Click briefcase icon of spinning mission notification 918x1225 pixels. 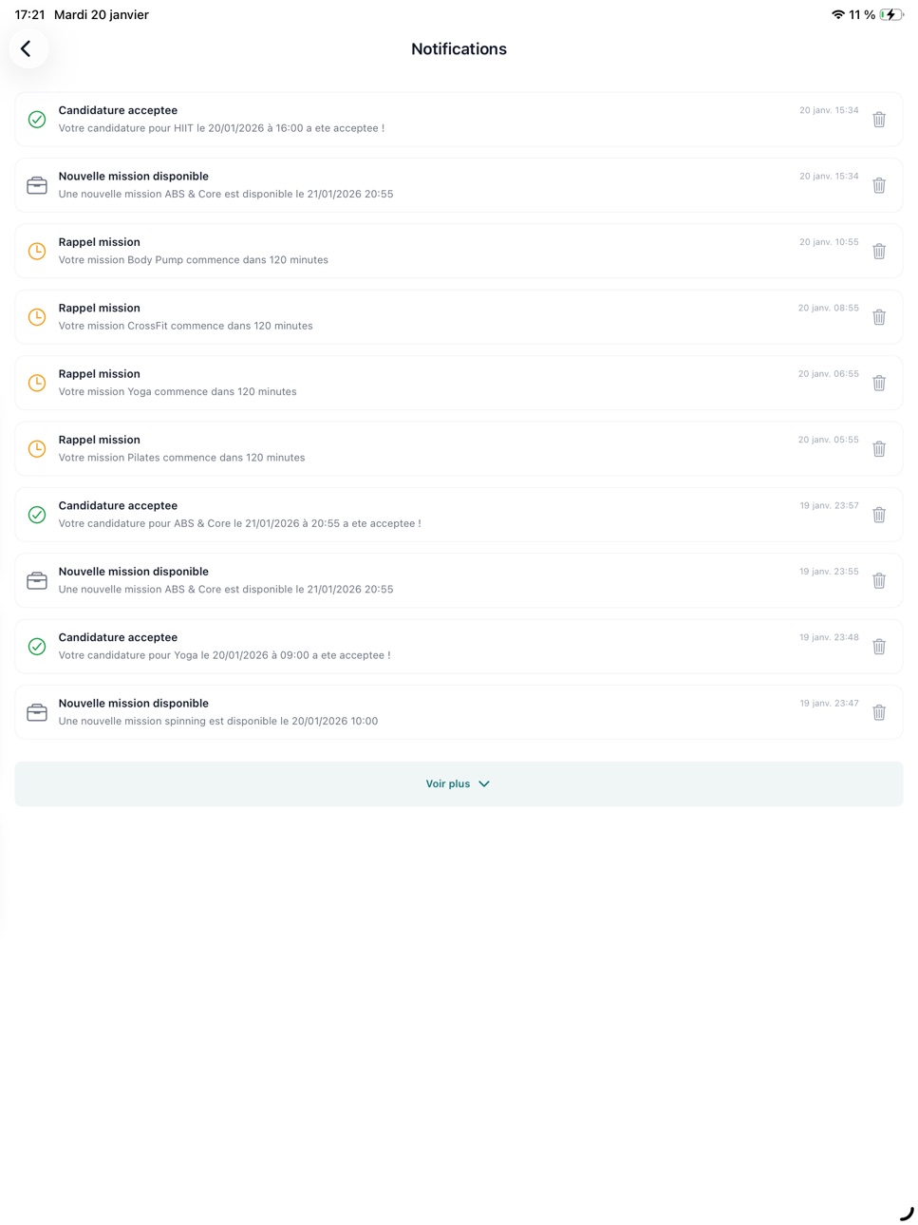click(x=37, y=712)
